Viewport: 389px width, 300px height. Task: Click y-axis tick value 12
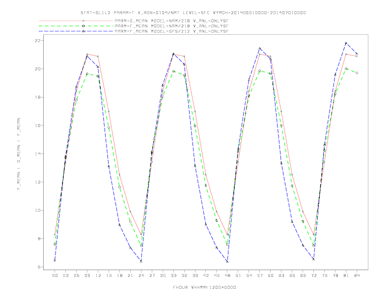pos(38,182)
